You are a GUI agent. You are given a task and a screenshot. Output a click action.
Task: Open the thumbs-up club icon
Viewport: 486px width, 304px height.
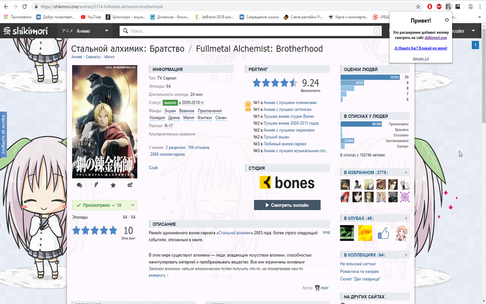pos(384,233)
